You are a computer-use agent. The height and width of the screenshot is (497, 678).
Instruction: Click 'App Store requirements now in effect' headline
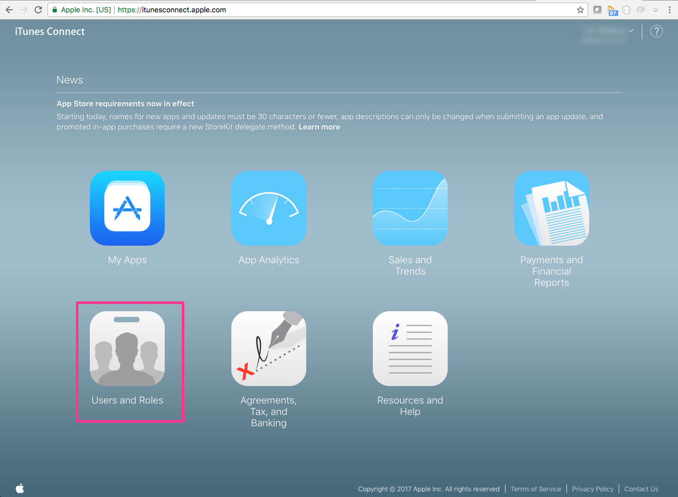[x=125, y=104]
